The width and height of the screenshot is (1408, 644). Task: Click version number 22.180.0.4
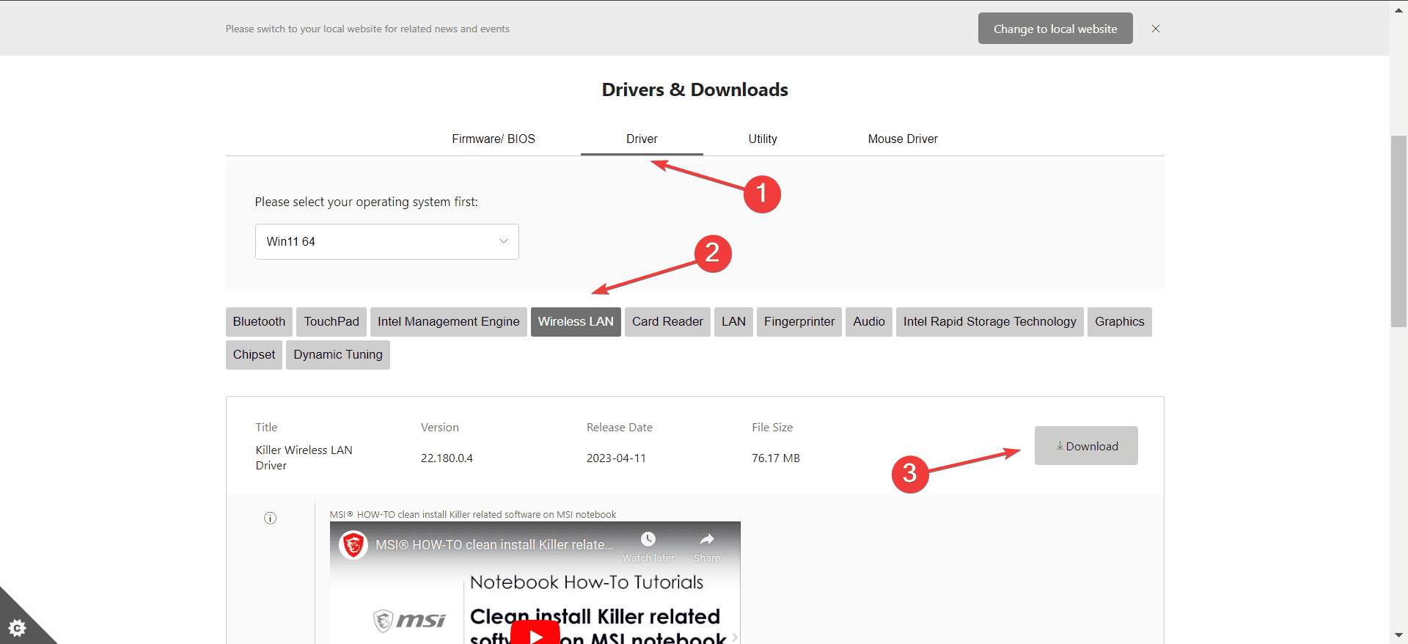pos(447,458)
